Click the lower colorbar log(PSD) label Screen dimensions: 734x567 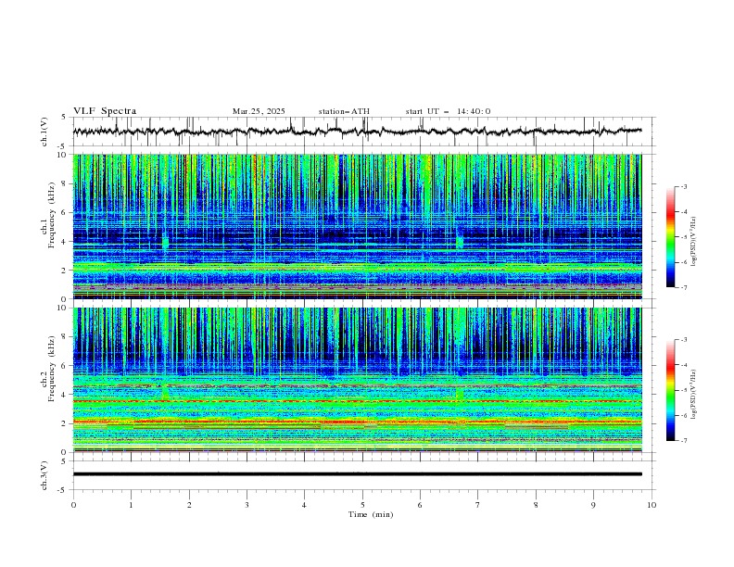[x=694, y=394]
